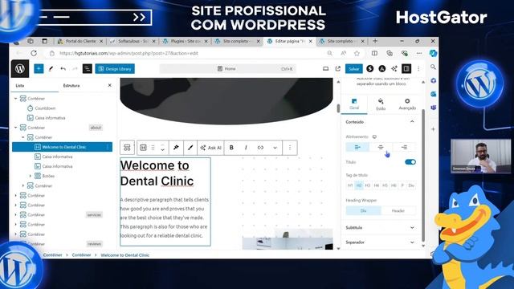
Task: Close the list view panel
Action: 109,85
